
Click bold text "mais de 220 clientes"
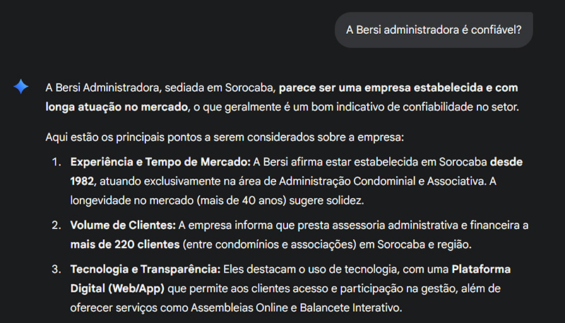point(124,244)
